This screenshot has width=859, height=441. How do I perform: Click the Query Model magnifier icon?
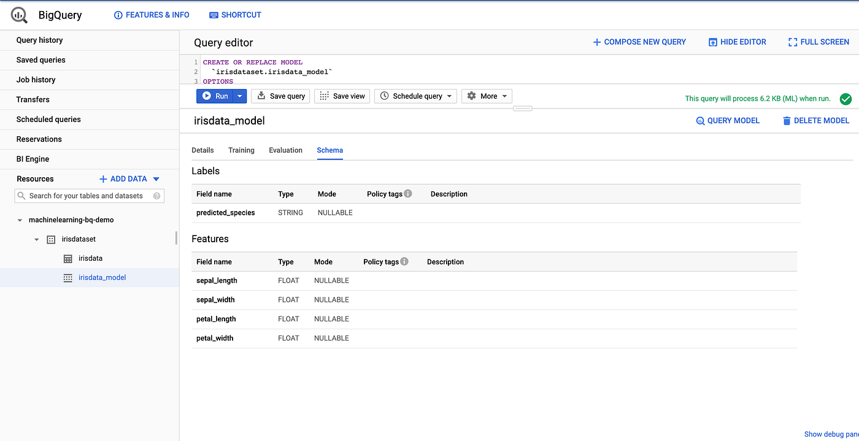pyautogui.click(x=701, y=120)
